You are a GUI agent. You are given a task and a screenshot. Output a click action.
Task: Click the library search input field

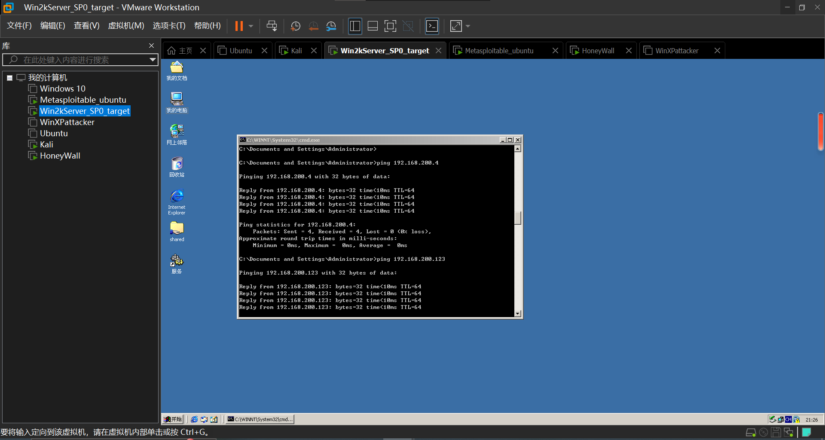coord(79,60)
